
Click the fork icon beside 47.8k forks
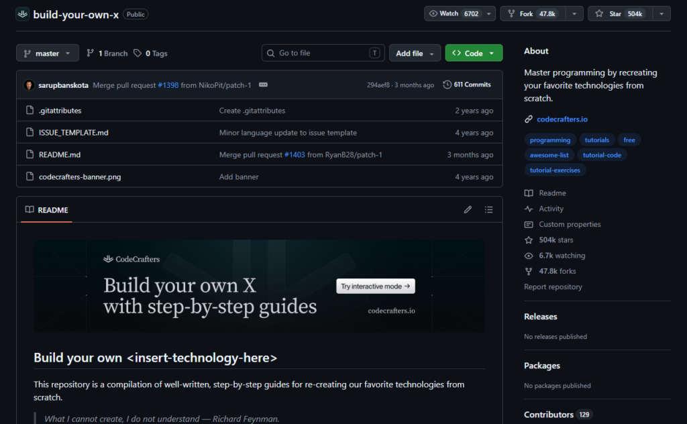[529, 271]
